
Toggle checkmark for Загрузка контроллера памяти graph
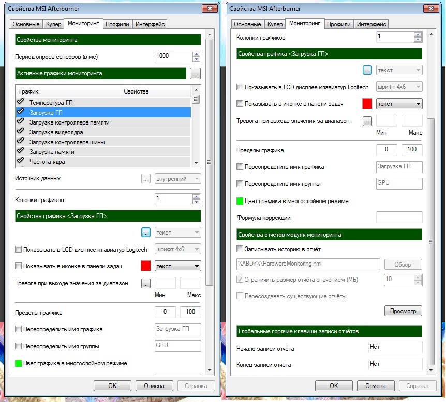[21, 121]
